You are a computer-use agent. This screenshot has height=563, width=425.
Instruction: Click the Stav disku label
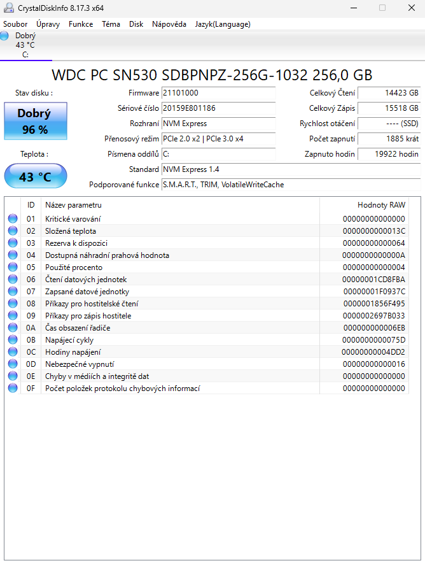point(34,92)
